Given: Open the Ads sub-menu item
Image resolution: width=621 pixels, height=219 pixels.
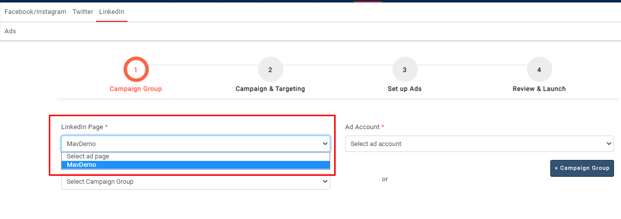Looking at the screenshot, I should (10, 31).
